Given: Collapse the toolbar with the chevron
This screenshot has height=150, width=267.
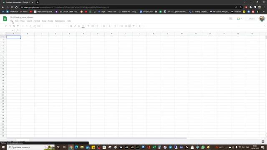Looking at the screenshot, I should coord(264,26).
